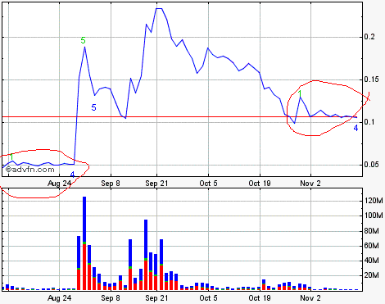Screen dimensions: 385x304
Task: Click the 0.2 price axis label
Action: pos(369,37)
